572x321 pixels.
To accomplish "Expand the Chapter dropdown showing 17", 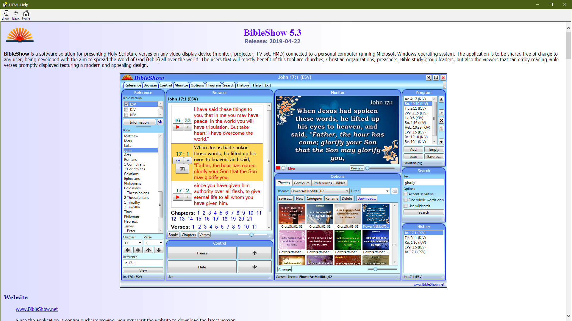I will tap(140, 243).
